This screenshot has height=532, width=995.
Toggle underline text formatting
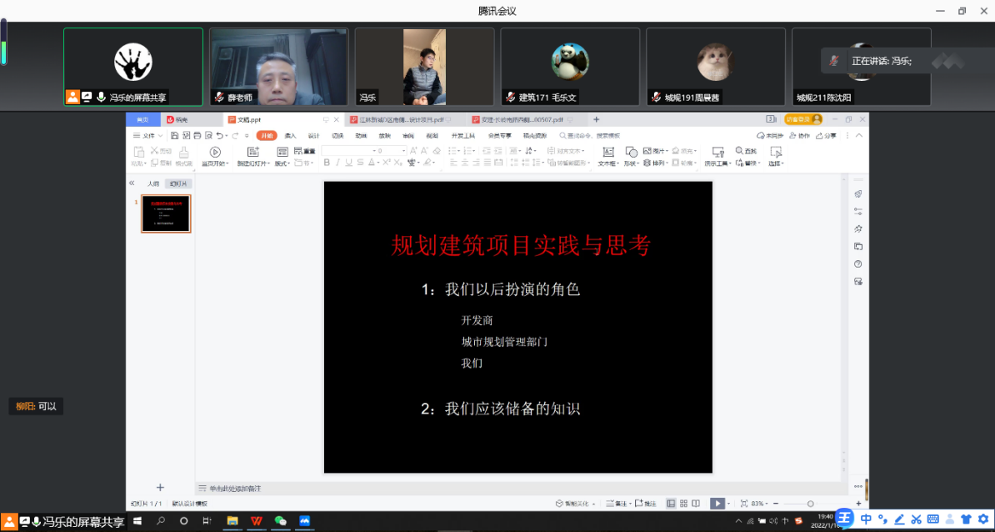(349, 163)
